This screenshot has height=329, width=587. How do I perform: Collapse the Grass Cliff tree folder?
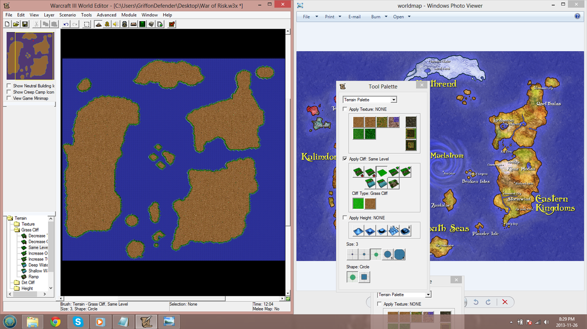(17, 230)
